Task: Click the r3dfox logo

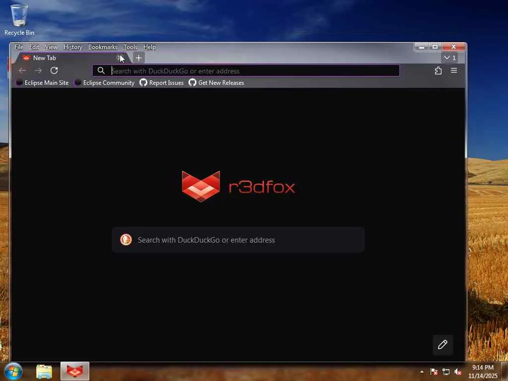Action: click(238, 187)
